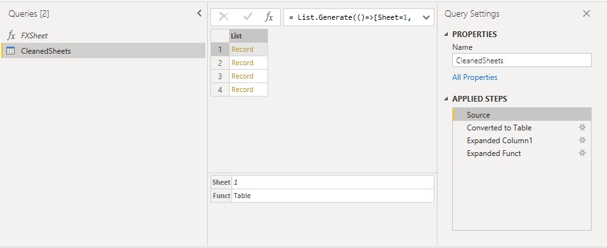The width and height of the screenshot is (607, 248).
Task: Expand the formula bar with the down chevron
Action: 426,17
